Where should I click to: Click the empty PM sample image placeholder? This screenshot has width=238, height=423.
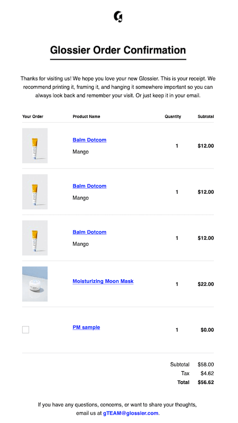pos(25,329)
